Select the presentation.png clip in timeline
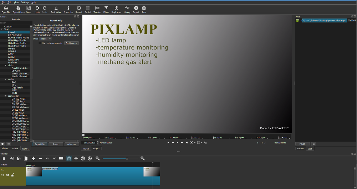The image size is (357, 189). tap(93, 176)
